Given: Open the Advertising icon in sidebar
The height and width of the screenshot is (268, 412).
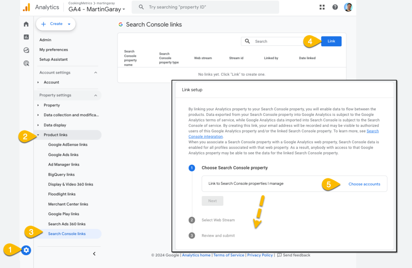Looking at the screenshot, I should tap(26, 63).
